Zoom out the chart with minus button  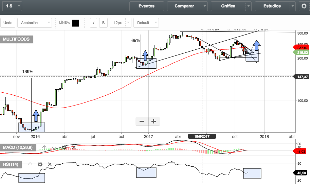pyautogui.click(x=142, y=121)
